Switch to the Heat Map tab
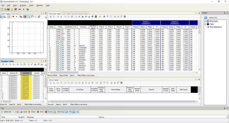Viewport: 229px width, 123px height. tap(15, 14)
